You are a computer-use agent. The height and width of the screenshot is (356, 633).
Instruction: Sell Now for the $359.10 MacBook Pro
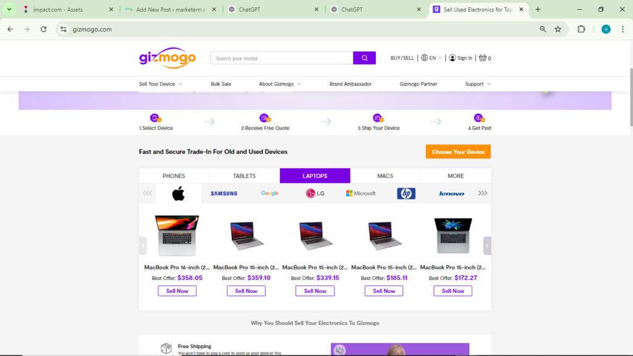[246, 291]
